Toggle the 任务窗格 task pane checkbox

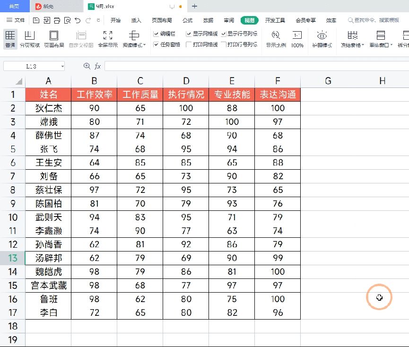point(156,44)
